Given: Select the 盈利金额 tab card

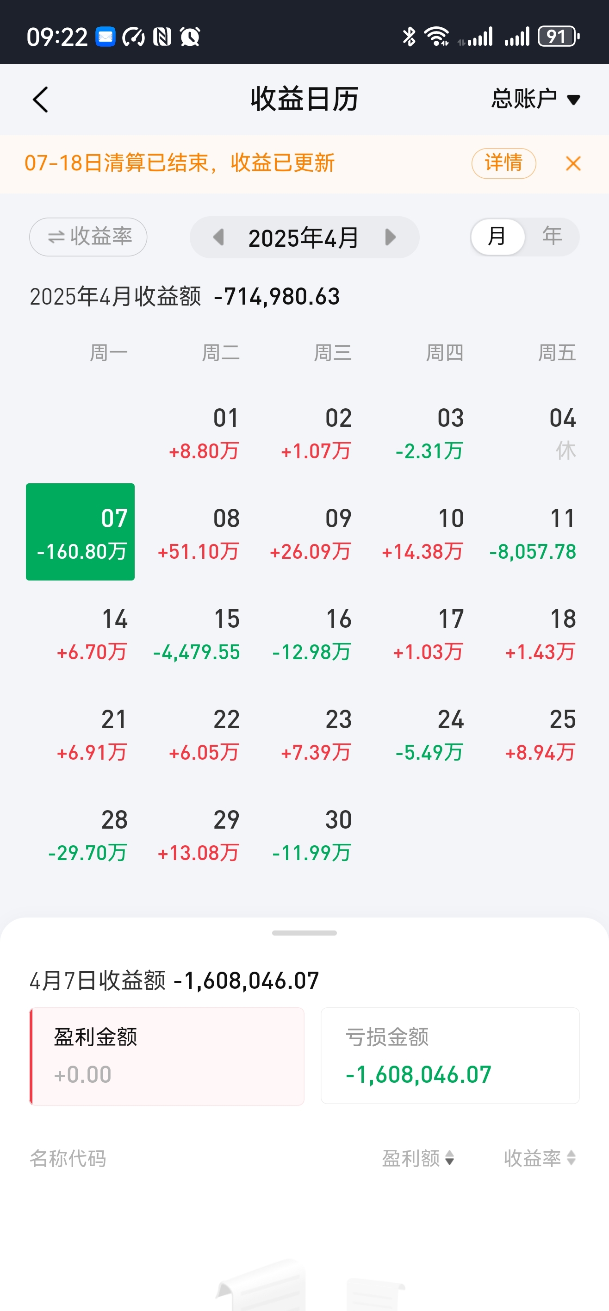Looking at the screenshot, I should coord(168,1056).
